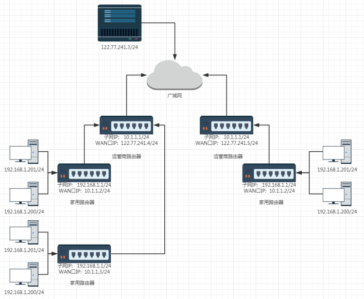Screen dimensions: 364x299
Task: Click the .200 PC wired to left 10.1.1.2 router
Action: (24, 194)
